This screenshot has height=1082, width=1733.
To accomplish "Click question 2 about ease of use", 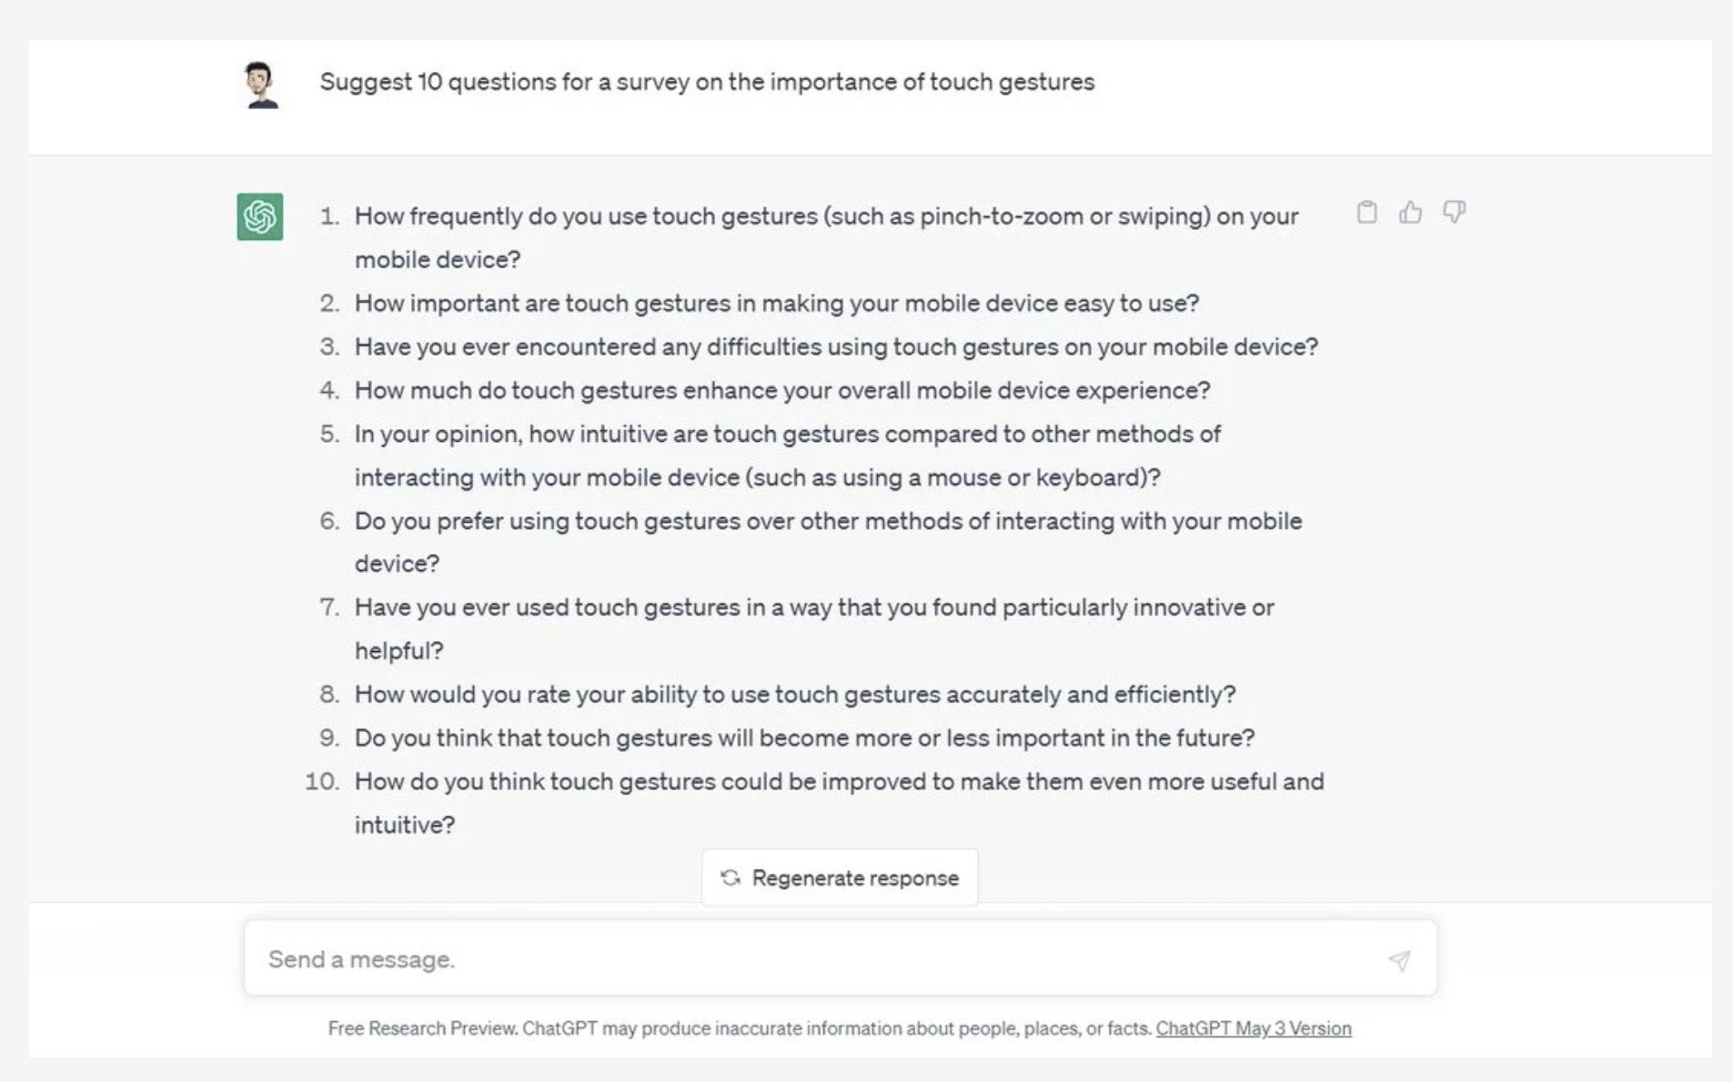I will click(776, 303).
